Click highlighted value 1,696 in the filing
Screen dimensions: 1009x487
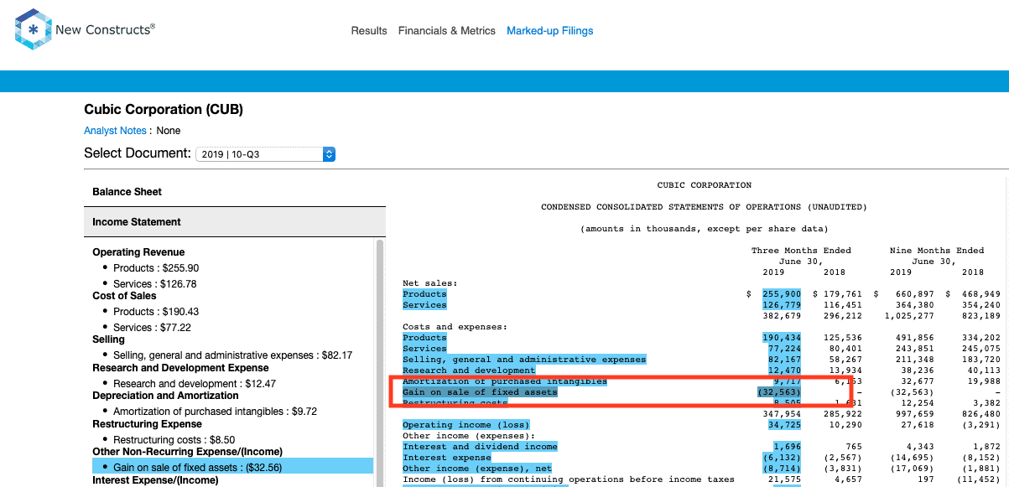[x=786, y=447]
